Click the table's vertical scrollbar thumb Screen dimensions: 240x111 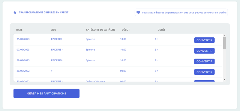point(224,43)
